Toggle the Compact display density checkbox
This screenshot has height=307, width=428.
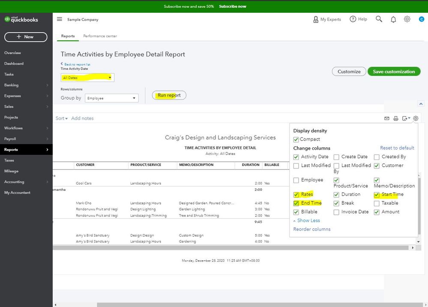296,139
